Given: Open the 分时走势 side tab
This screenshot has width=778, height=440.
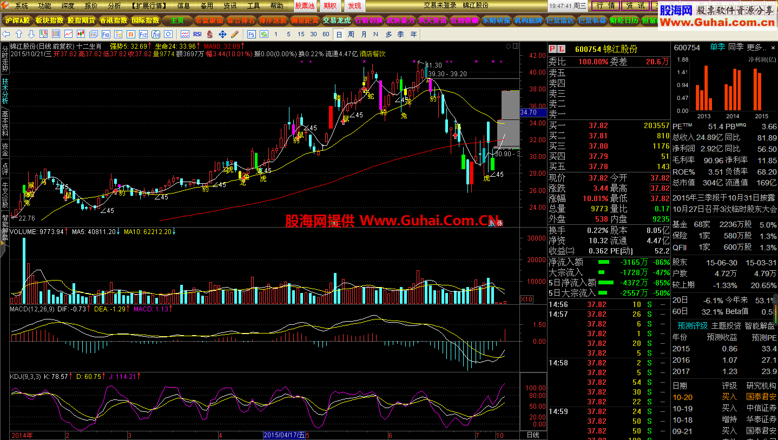Looking at the screenshot, I should tap(5, 58).
